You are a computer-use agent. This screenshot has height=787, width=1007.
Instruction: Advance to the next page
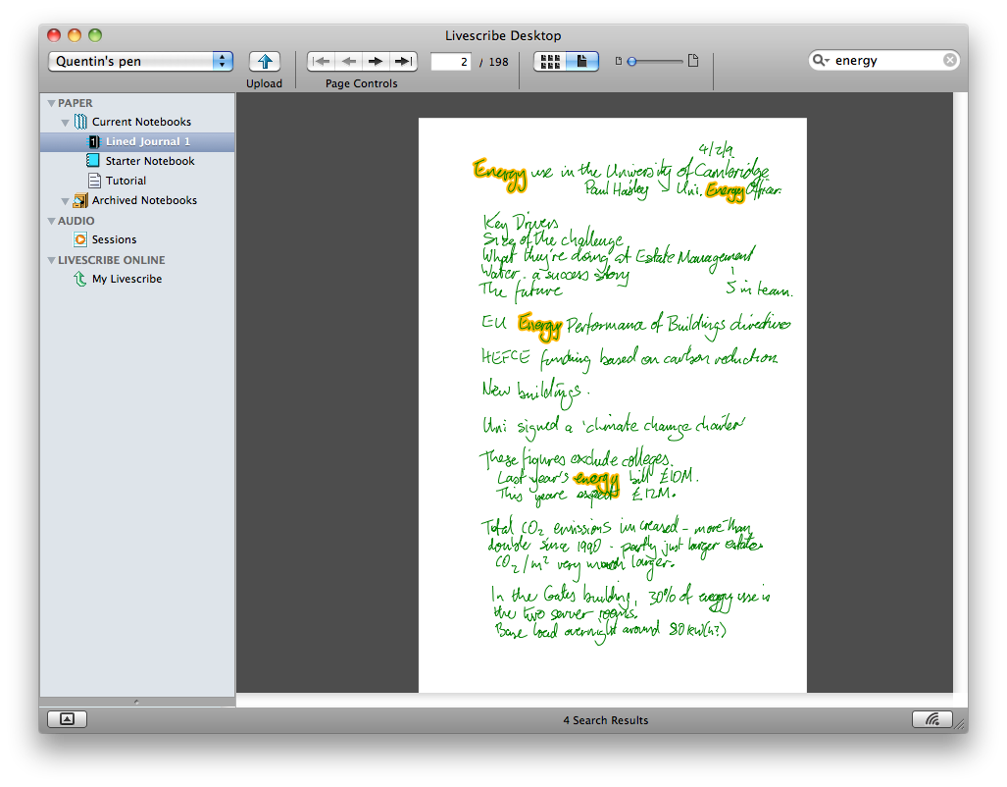point(376,61)
